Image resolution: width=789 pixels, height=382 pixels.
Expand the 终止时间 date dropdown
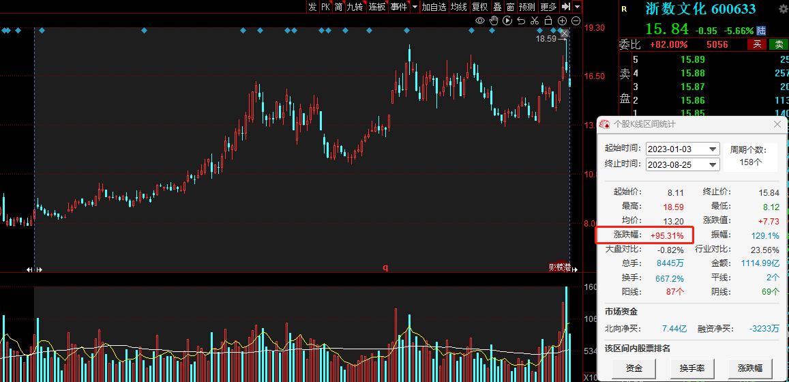click(x=713, y=164)
